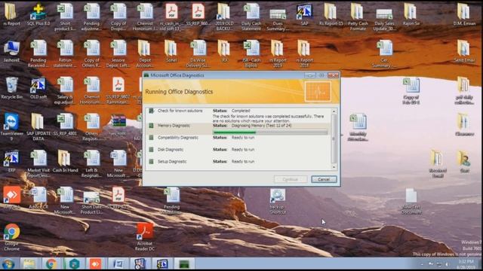Open the Cash In Hand folder

click(65, 161)
